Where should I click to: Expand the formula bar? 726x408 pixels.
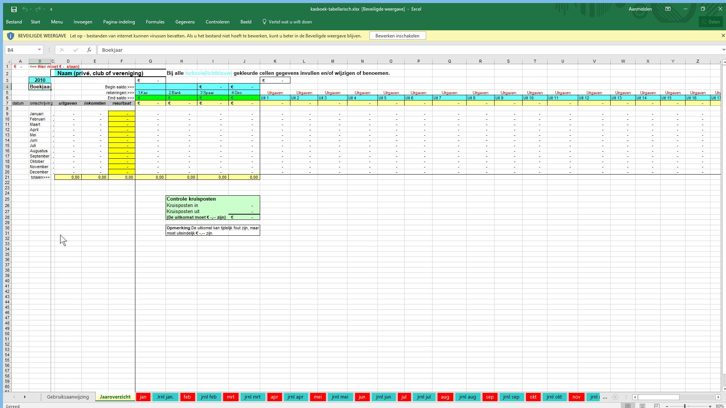[x=723, y=50]
